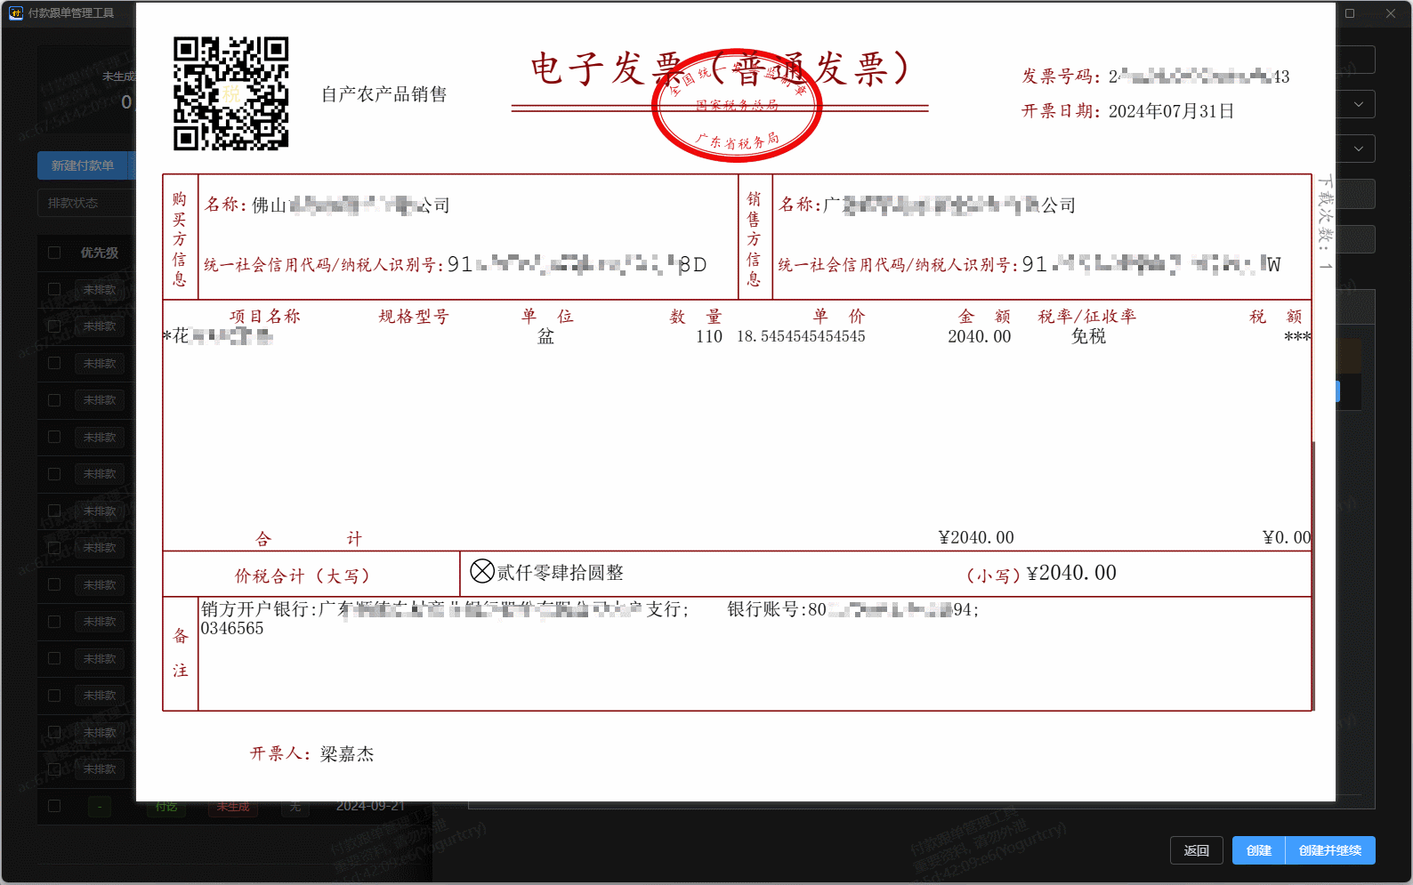Click the 创建并继续 button
1413x885 pixels.
click(x=1330, y=850)
